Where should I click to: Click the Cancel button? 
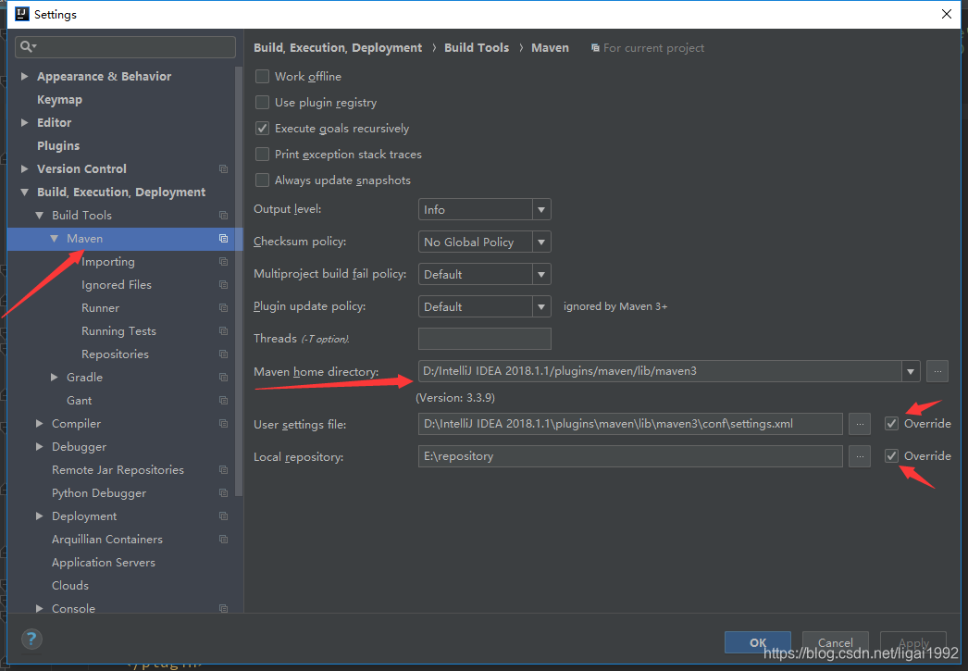point(836,642)
